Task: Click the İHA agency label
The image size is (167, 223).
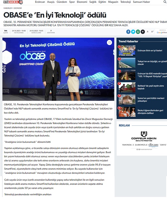Action: coord(6,31)
